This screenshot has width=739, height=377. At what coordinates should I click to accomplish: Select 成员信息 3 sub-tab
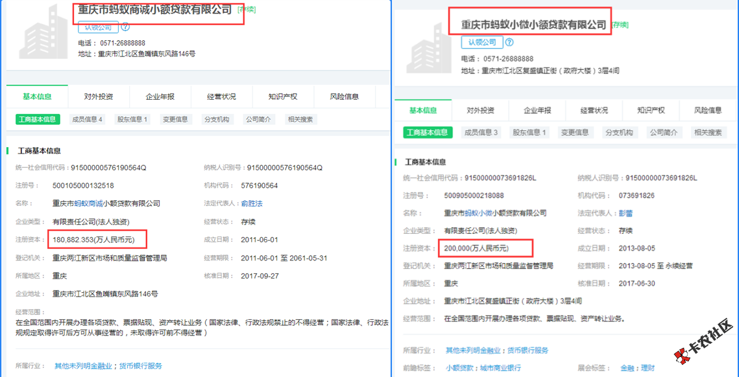pos(481,132)
